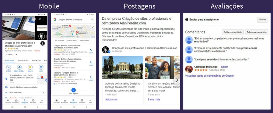Open the '123eSite - Criação de sites' result
The width and height of the screenshot is (273, 113).
(66, 74)
